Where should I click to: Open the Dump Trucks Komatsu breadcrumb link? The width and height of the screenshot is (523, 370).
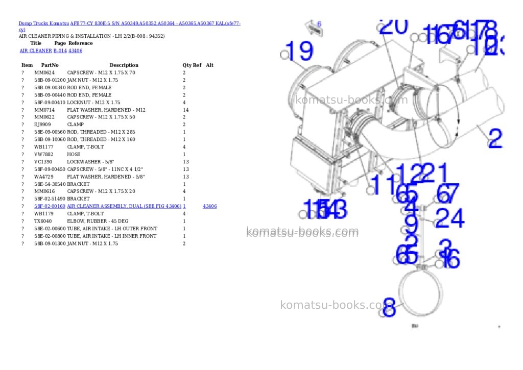coord(44,23)
